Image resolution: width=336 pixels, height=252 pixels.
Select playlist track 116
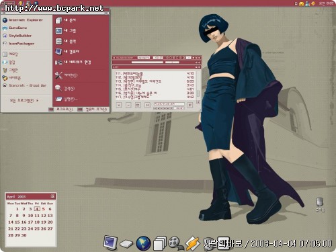point(155,93)
